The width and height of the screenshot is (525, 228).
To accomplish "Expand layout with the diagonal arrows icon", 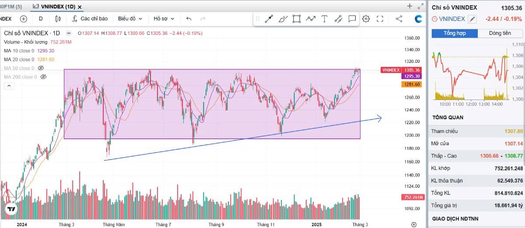I will 420,6.
